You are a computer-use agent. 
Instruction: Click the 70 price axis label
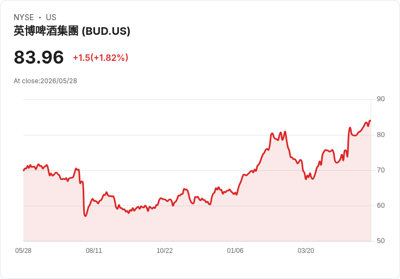coord(380,170)
